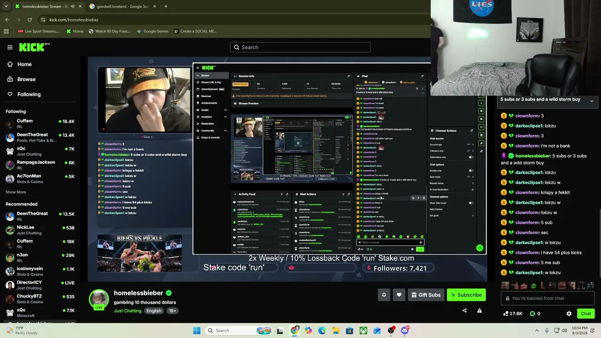Screen dimensions: 601x338
Task: Toggle Show view count in streamed dashboard
Action: (471, 203)
